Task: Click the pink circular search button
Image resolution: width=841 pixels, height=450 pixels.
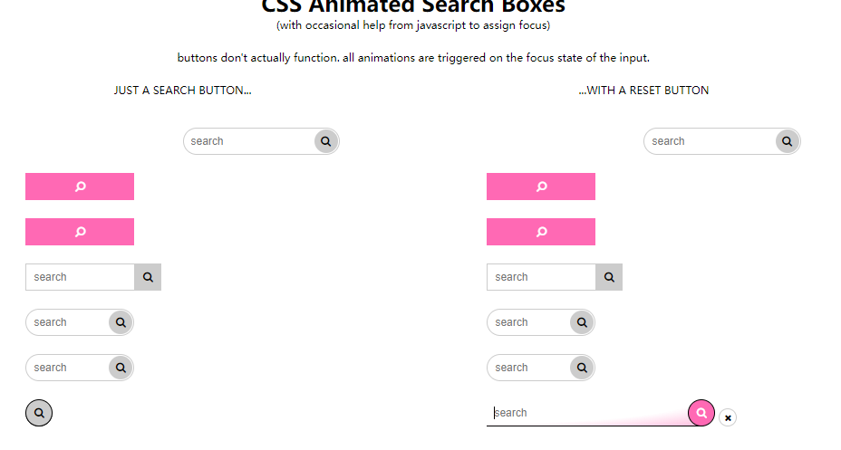Action: [701, 413]
